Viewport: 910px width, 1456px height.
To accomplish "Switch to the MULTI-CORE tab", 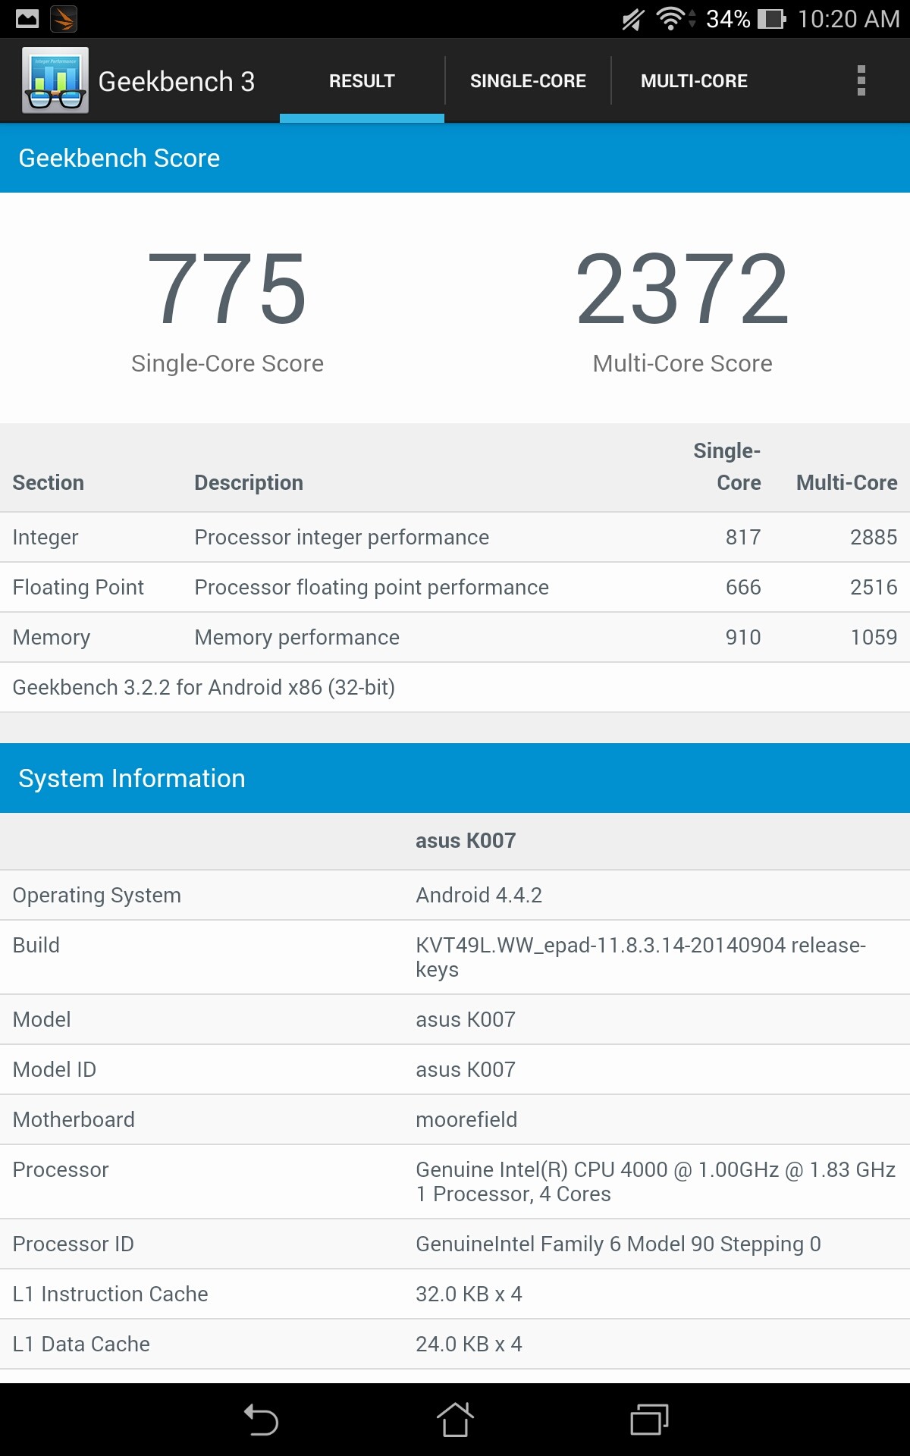I will pos(694,81).
